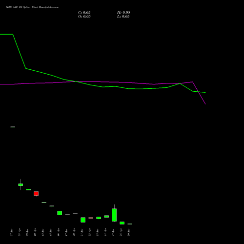
Task: Click the tall green candlestick above 27 Apr
Action: click(114, 215)
